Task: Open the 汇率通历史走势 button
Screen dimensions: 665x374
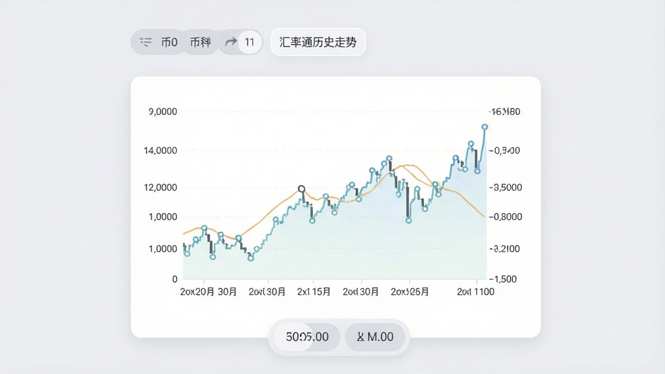Action: pyautogui.click(x=318, y=42)
